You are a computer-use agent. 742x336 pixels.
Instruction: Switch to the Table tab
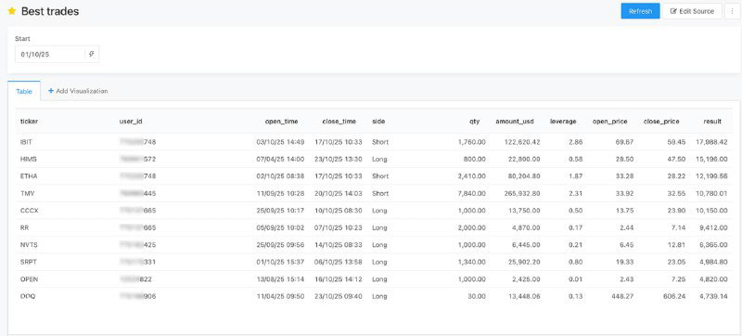click(x=24, y=91)
